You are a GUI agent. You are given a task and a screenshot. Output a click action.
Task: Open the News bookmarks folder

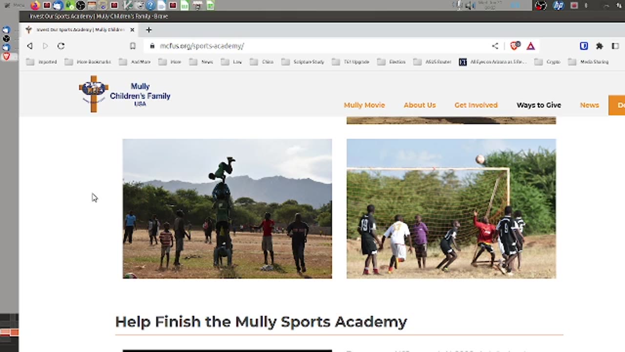(x=201, y=62)
